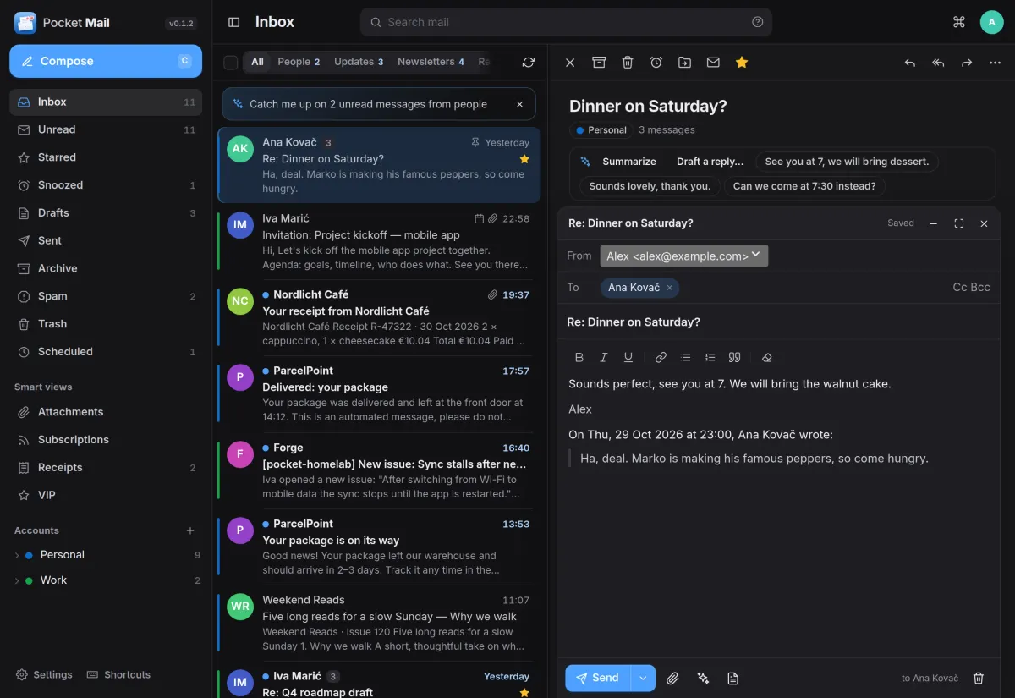1015x698 pixels.
Task: Discard the draft with the composer trash icon
Action: tap(979, 678)
